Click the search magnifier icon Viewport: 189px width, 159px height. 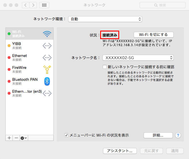coord(156,5)
